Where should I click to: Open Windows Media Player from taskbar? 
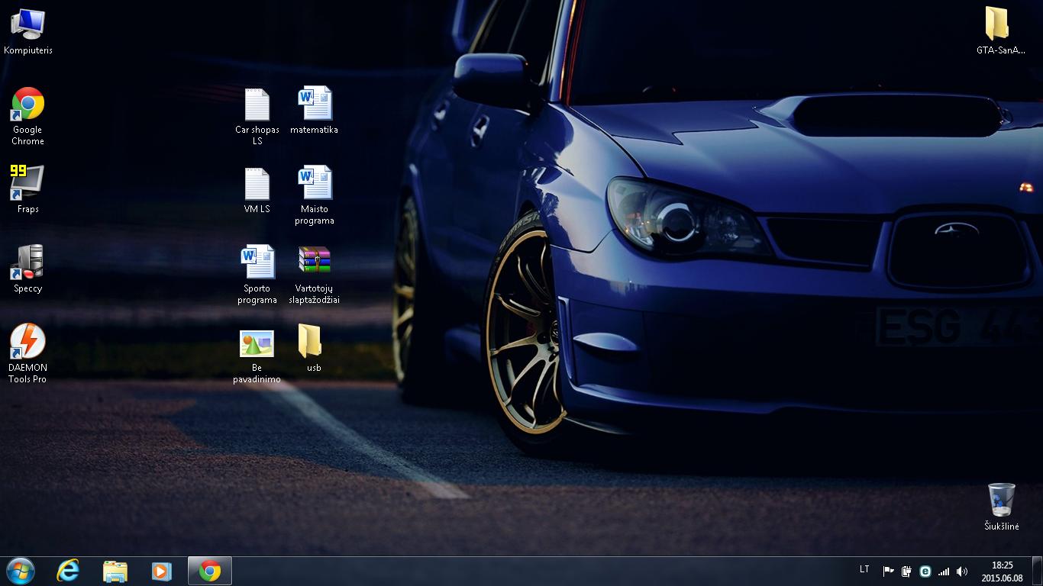tap(161, 571)
